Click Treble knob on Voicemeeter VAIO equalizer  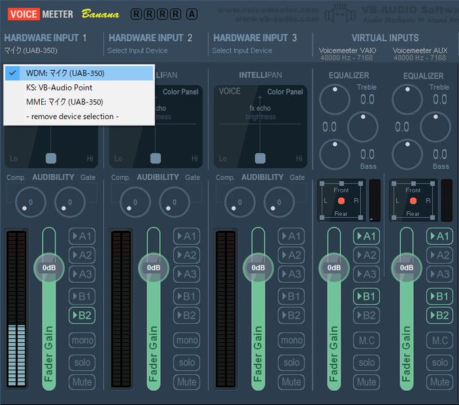click(x=335, y=99)
